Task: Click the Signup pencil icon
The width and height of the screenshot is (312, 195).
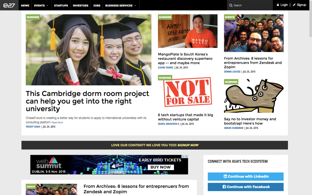Action: (x=294, y=5)
